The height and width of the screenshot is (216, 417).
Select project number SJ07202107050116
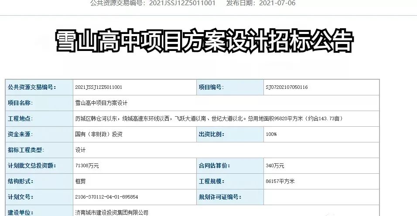(287, 87)
